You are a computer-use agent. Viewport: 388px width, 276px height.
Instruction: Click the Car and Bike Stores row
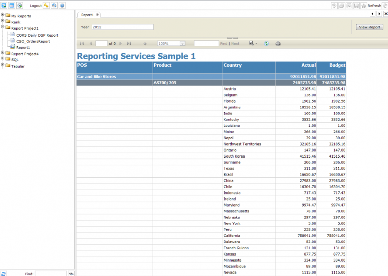[211, 76]
